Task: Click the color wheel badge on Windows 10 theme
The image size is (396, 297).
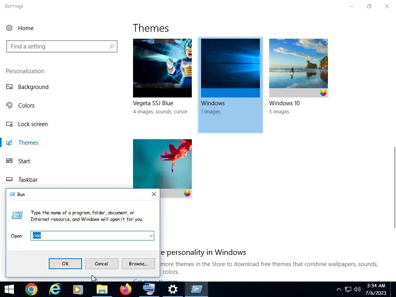Action: [323, 93]
